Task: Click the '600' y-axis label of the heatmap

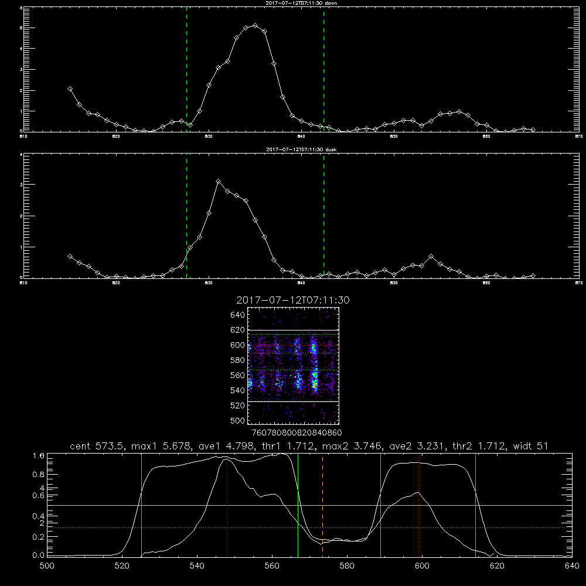Action: click(237, 345)
